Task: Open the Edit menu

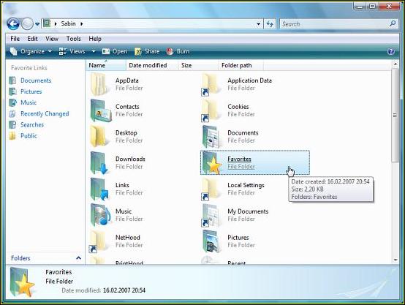Action: [33, 39]
